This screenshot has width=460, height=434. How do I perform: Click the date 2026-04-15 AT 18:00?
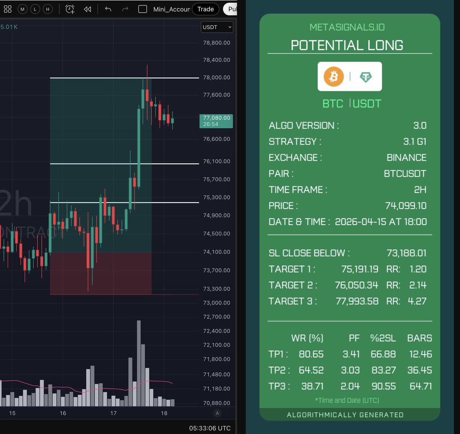(381, 222)
